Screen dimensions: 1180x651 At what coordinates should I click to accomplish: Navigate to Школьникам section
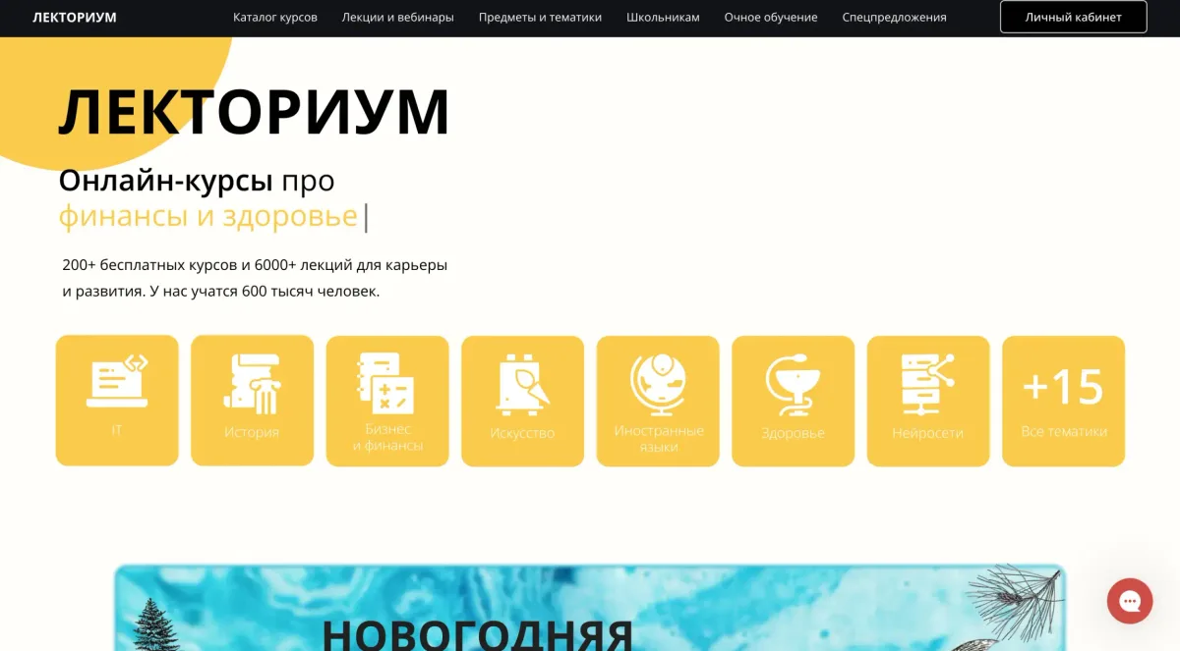pyautogui.click(x=663, y=18)
